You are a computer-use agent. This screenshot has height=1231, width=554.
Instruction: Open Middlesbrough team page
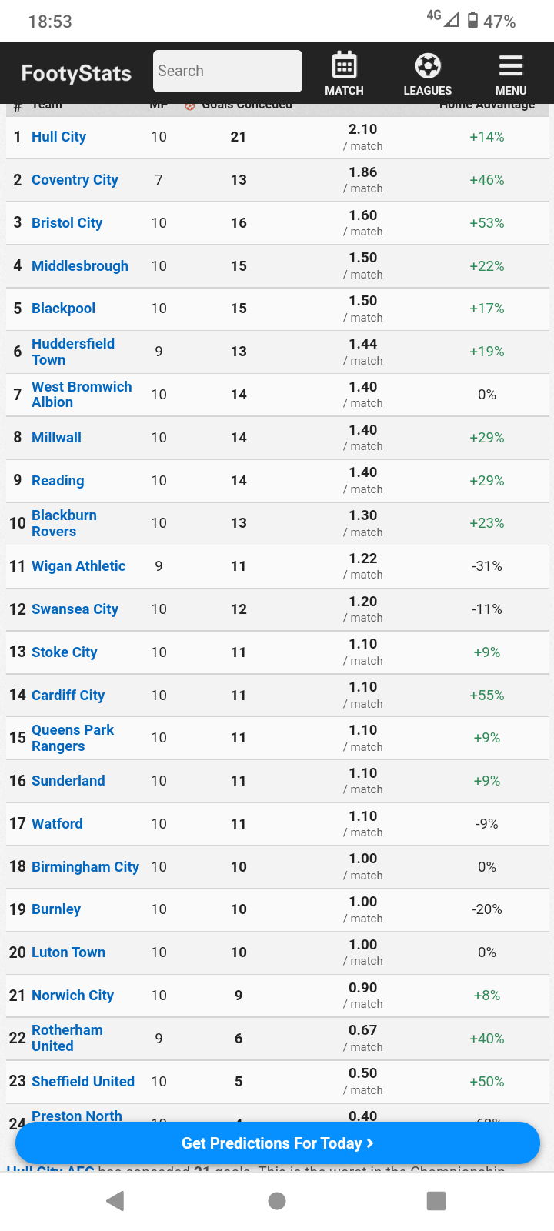tap(80, 266)
